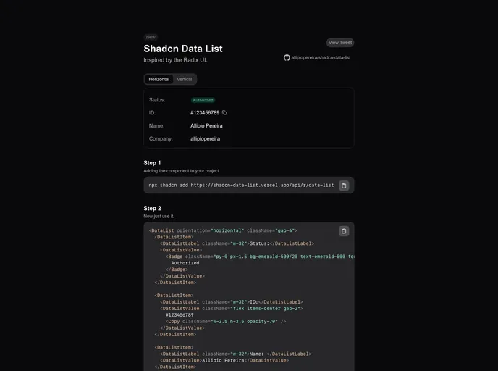
Task: Click the 'Step 2' heading
Action: click(x=152, y=208)
